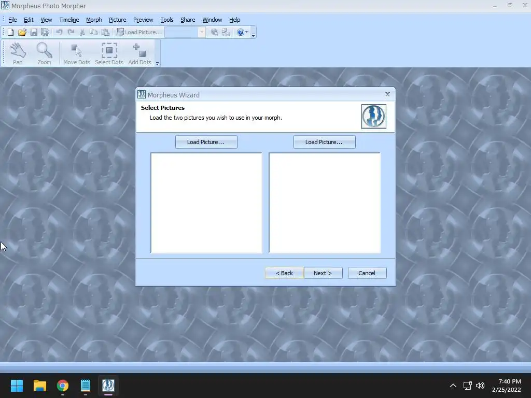Select the Pan hand tool
The image size is (531, 398).
18,53
